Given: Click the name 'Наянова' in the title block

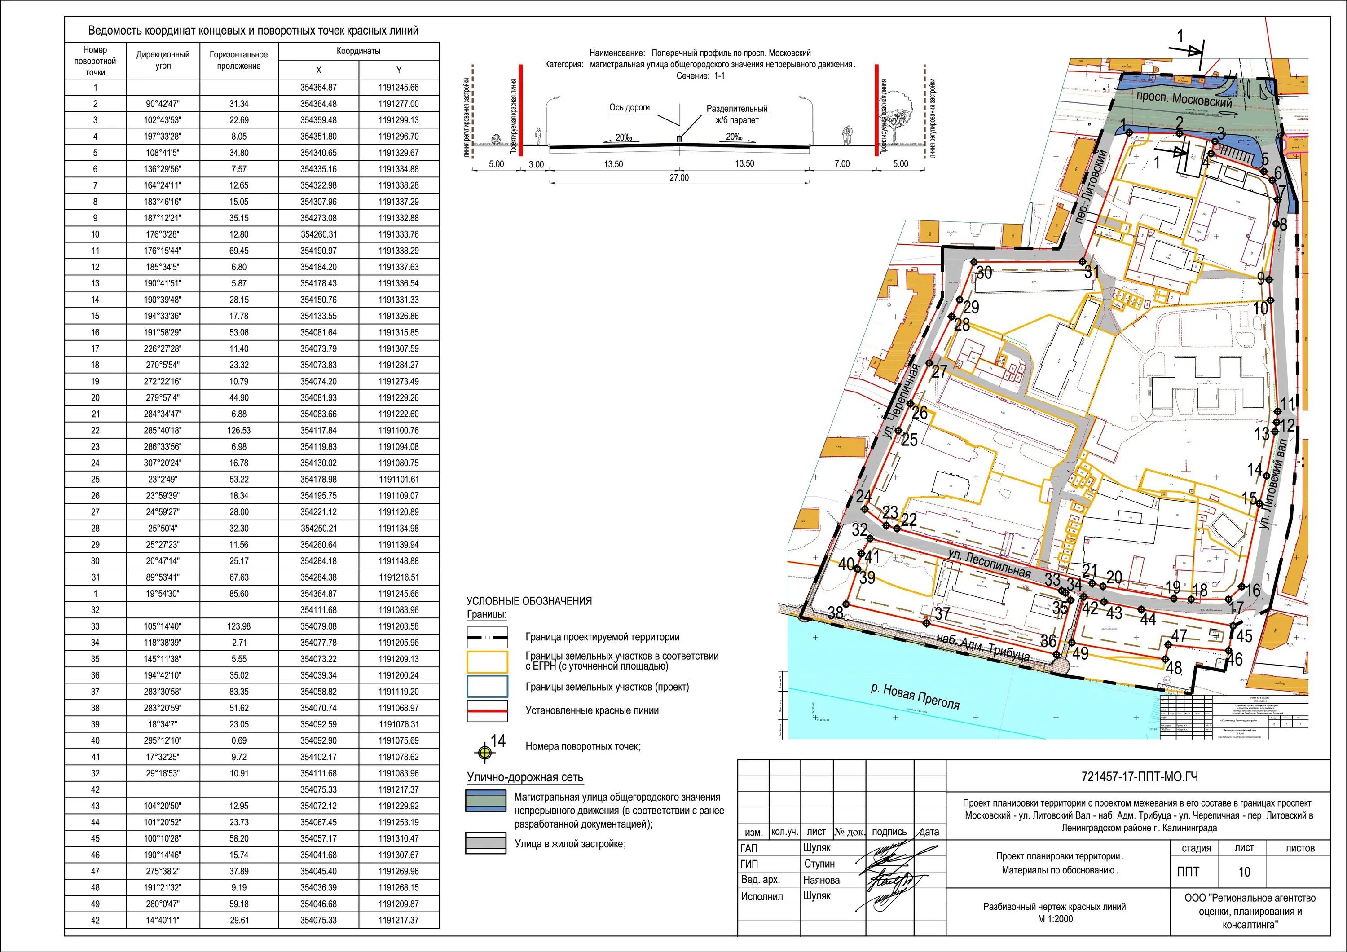Looking at the screenshot, I should pyautogui.click(x=821, y=880).
